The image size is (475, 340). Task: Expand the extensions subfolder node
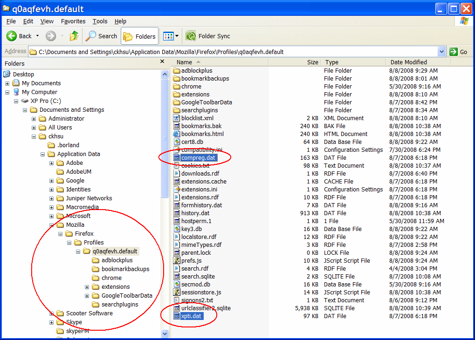pos(87,287)
